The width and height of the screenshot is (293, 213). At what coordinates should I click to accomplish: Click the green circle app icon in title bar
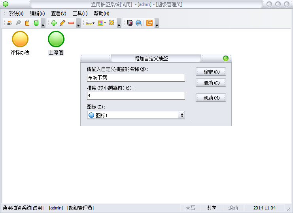pyautogui.click(x=6, y=4)
